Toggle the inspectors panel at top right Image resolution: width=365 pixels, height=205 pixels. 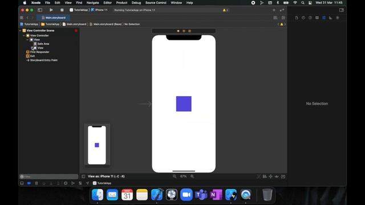pos(341,10)
